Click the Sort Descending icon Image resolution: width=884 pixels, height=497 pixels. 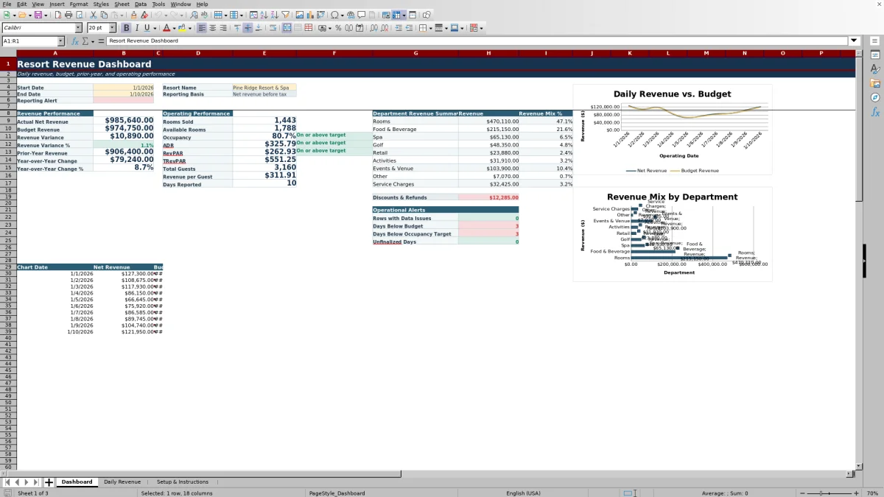coord(274,15)
